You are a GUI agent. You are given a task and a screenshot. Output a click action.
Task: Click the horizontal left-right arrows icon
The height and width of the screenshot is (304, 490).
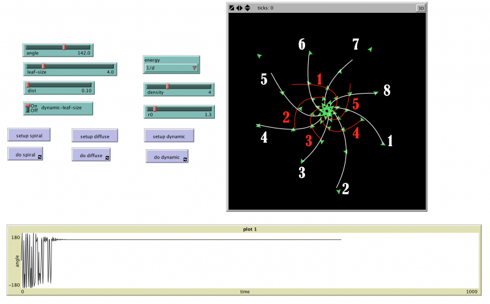tap(239, 8)
